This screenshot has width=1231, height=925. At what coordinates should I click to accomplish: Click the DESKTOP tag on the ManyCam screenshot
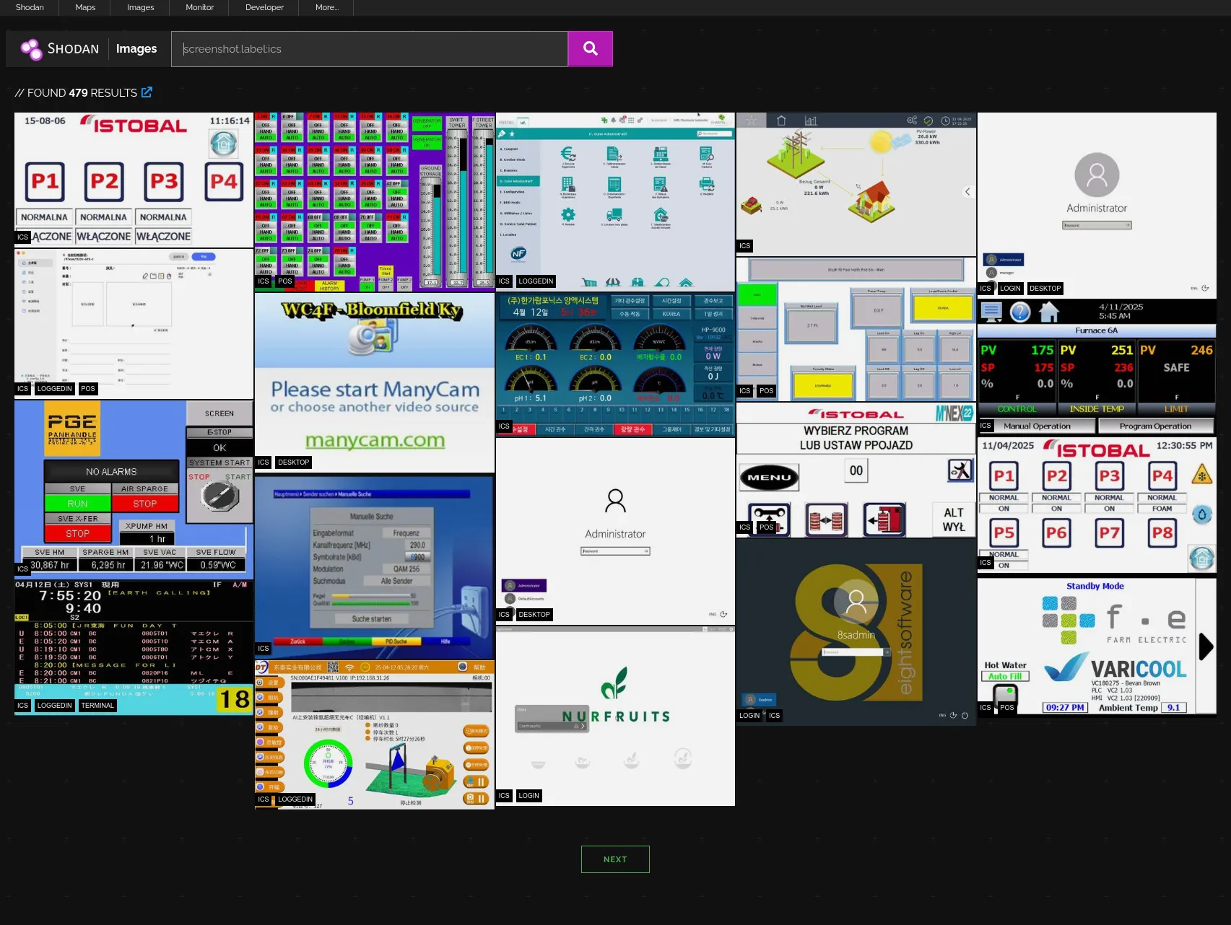coord(294,462)
